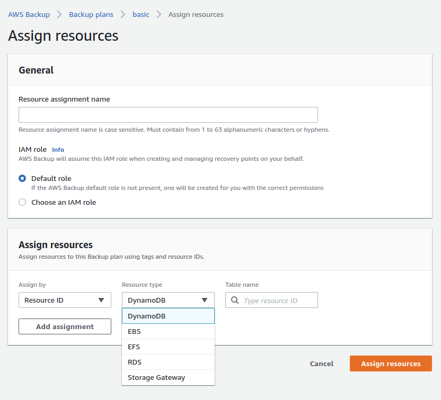Screen dimensions: 441x400
Task: Select the Default role radio button
Action: [22, 178]
